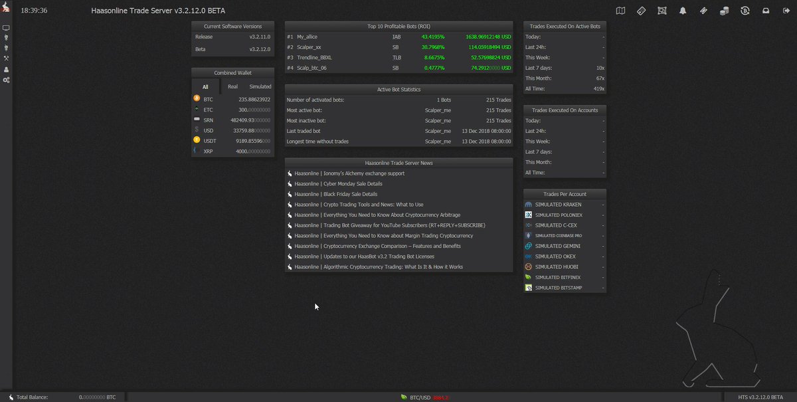Screen dimensions: 797x402
Task: Click the Longest time without trades row
Action: [398, 142]
